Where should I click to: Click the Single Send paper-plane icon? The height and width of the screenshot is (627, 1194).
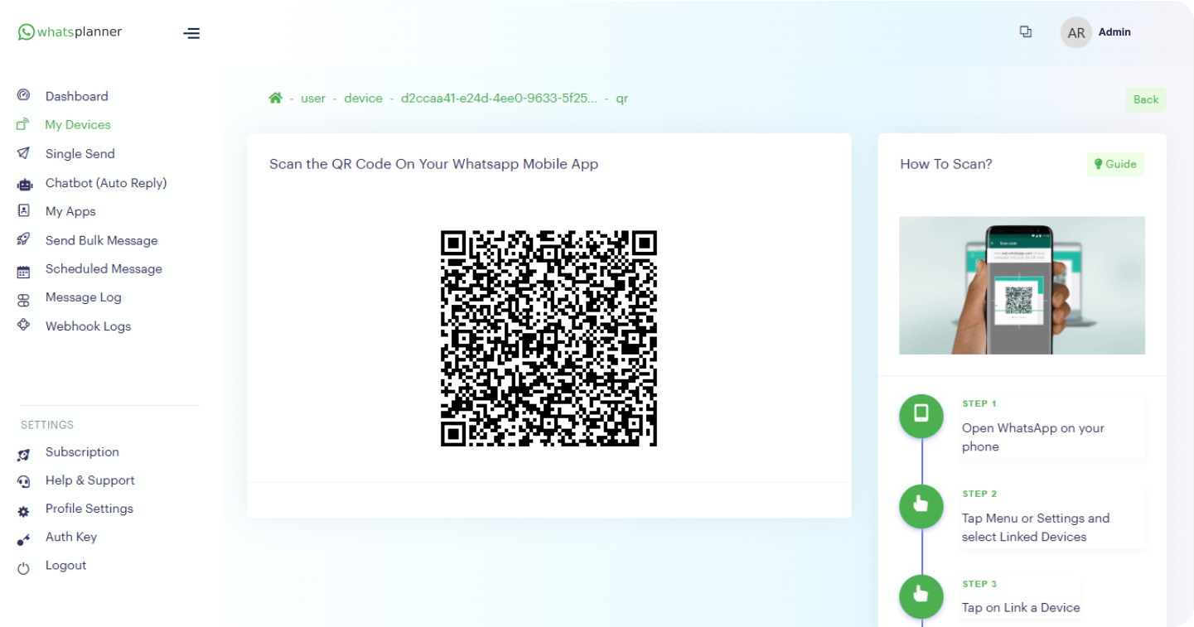[x=23, y=153]
